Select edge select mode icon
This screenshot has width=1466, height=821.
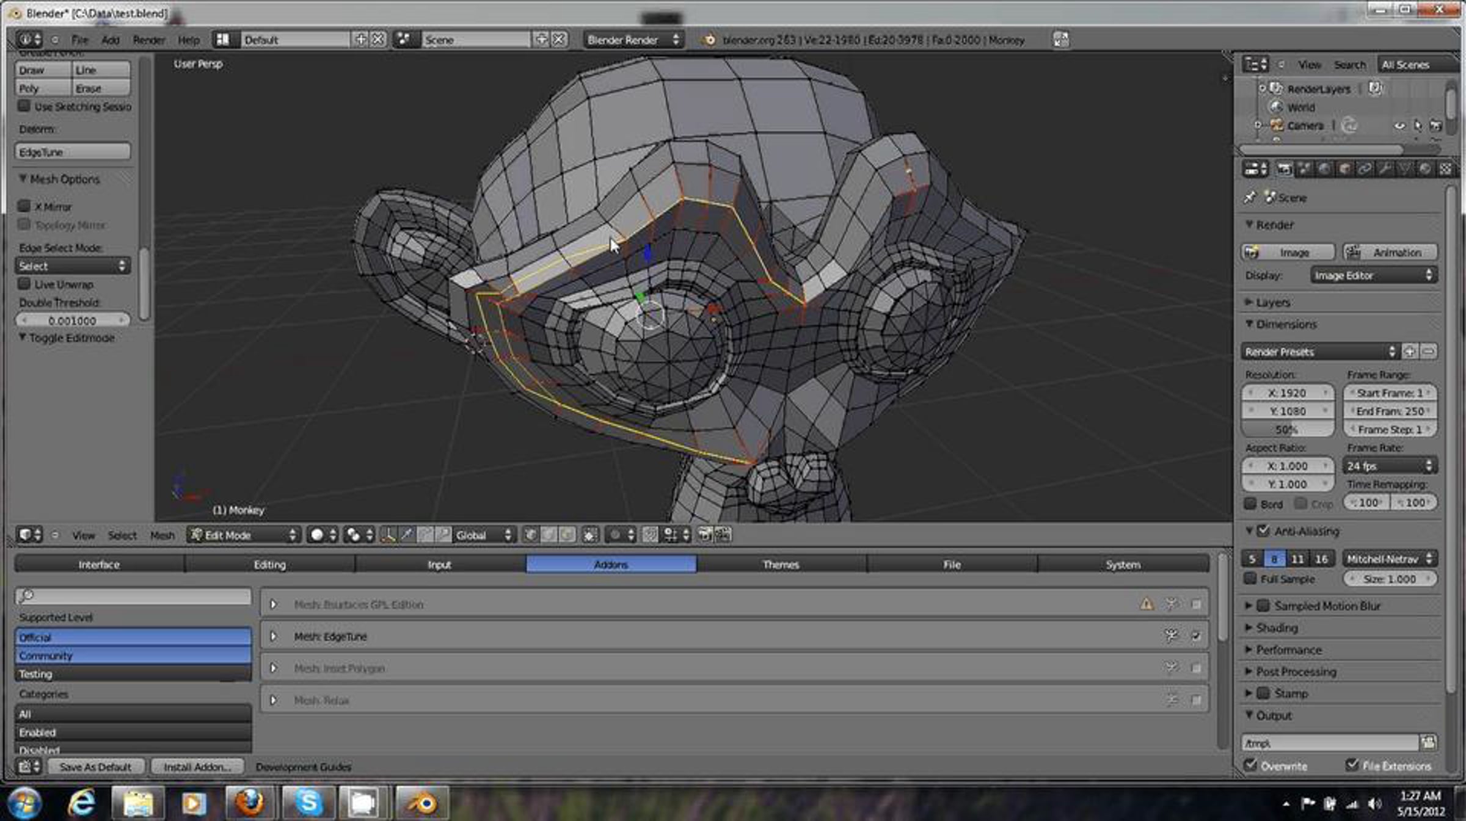pos(549,535)
